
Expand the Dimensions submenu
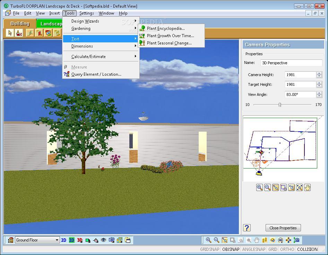(x=101, y=46)
